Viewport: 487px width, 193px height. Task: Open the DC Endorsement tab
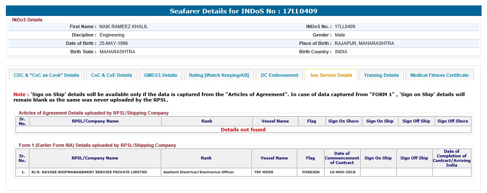279,75
